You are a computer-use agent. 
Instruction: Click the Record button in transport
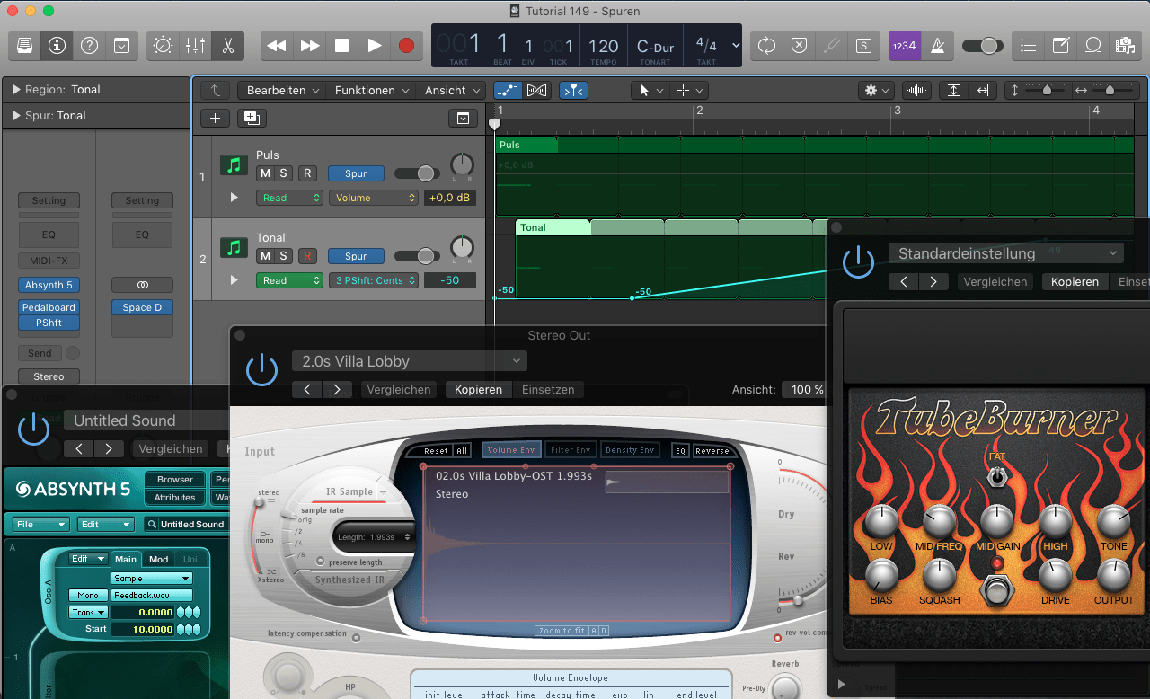(x=407, y=45)
